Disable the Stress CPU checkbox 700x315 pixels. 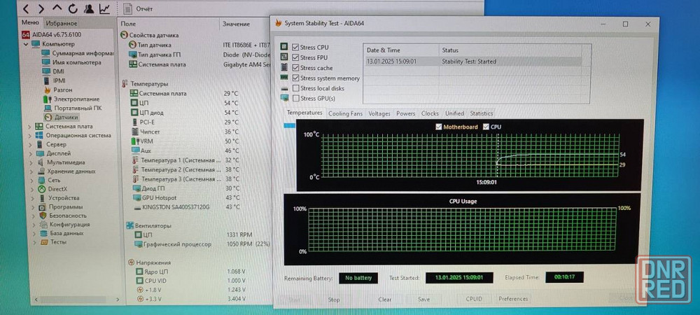(295, 48)
